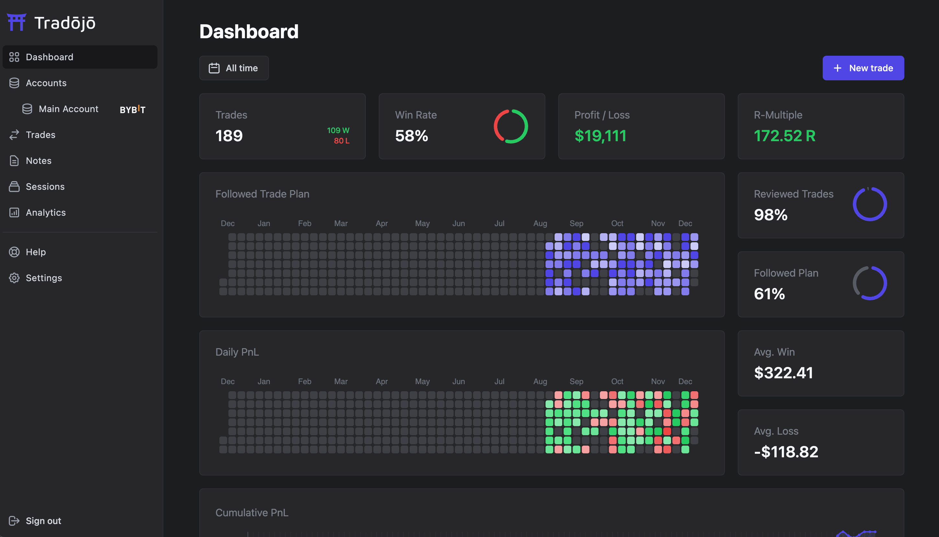The image size is (939, 537).
Task: Select the Dashboard grid icon
Action: (x=14, y=57)
